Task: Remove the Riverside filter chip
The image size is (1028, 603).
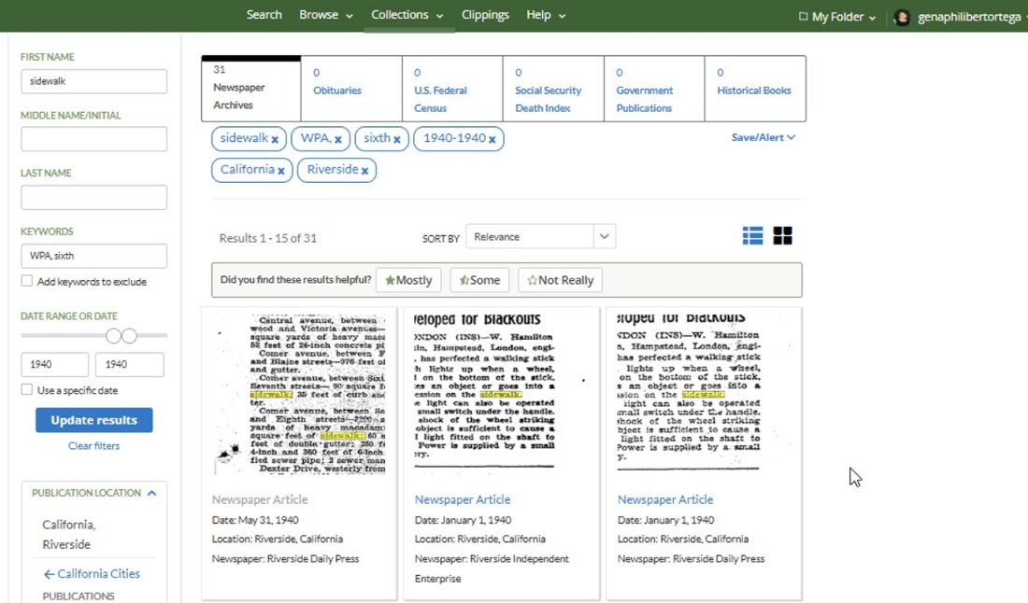Action: click(x=364, y=171)
